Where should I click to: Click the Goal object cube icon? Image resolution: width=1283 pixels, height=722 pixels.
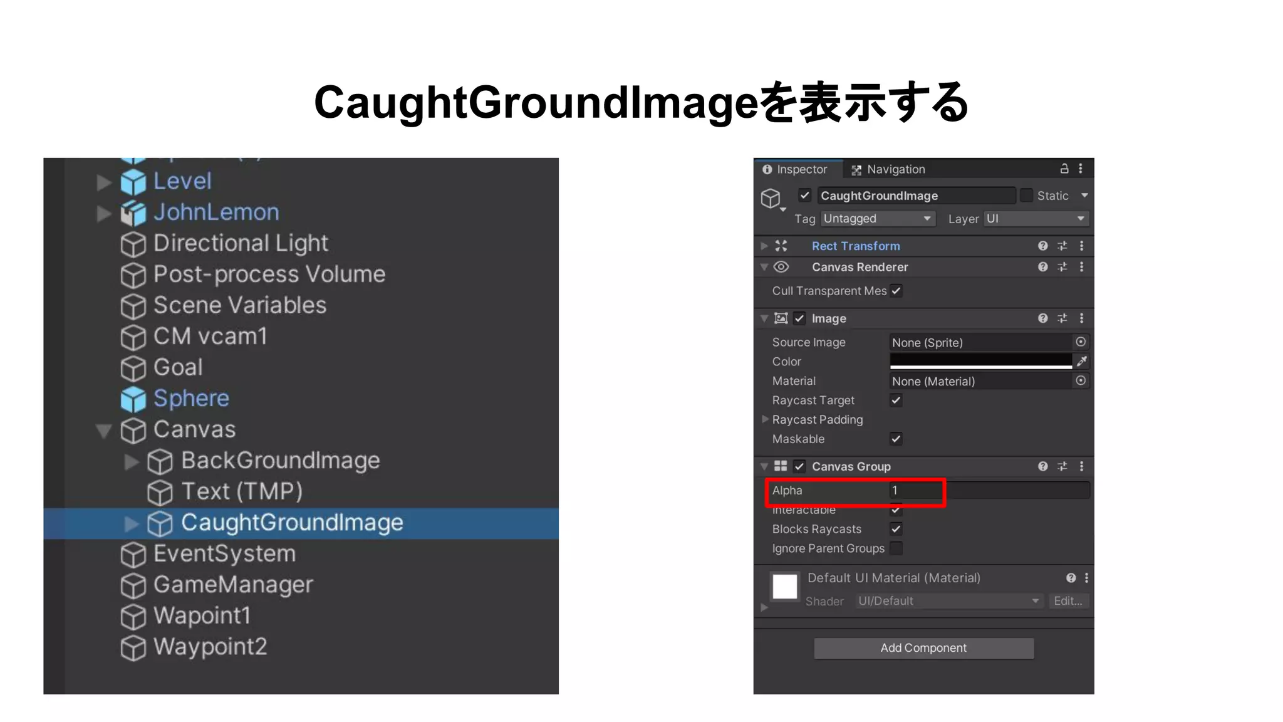click(133, 369)
